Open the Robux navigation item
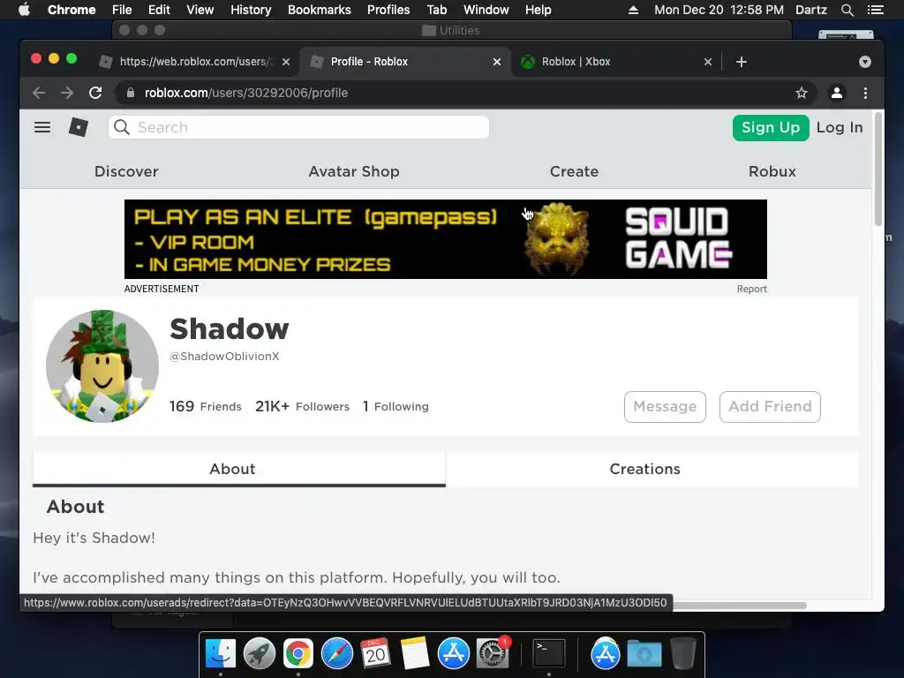Screen dimensions: 904x678 772,171
